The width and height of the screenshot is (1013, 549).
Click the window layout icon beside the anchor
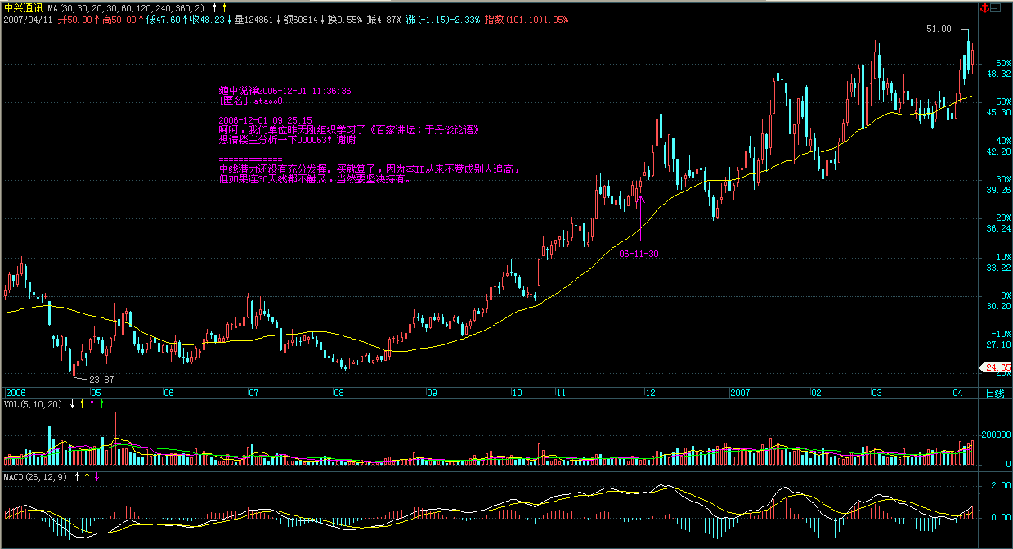click(x=995, y=8)
